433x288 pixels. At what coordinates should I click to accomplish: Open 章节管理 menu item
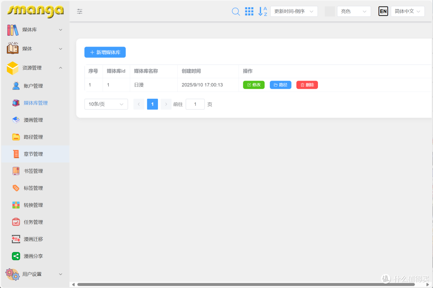35,154
